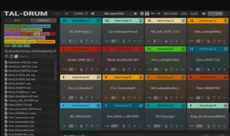The width and height of the screenshot is (230, 136).
Task: Mute pad 13 BD_SatPump2_3
Action: pyautogui.click(x=92, y=41)
